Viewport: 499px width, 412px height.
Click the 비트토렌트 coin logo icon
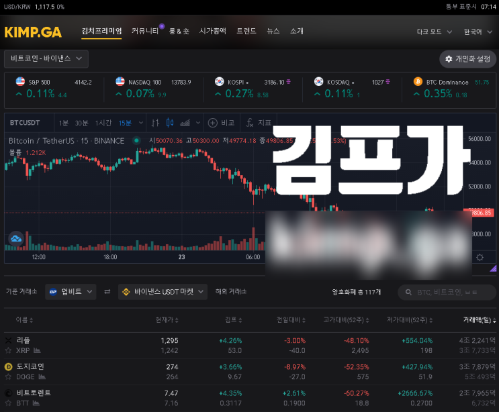point(8,393)
